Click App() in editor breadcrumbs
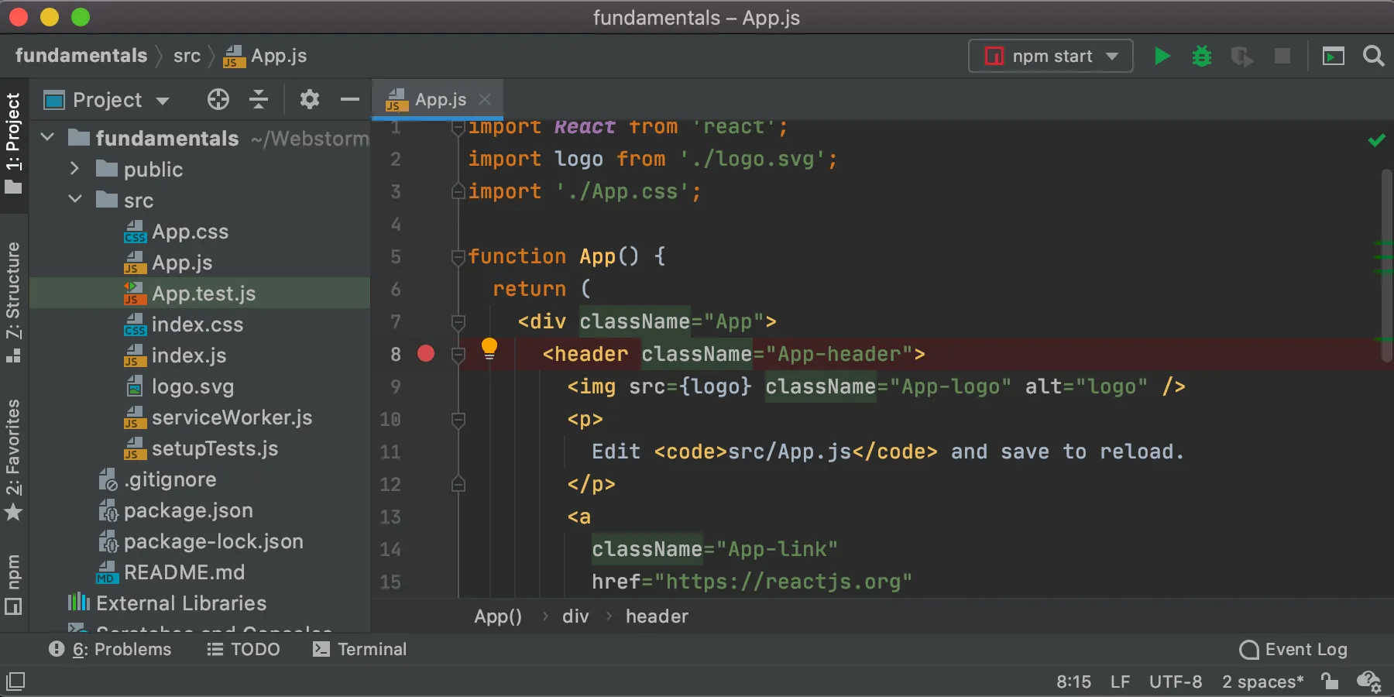1394x697 pixels. coord(498,616)
